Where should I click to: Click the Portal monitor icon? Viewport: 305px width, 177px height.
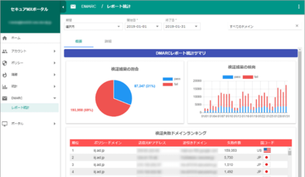(5, 124)
